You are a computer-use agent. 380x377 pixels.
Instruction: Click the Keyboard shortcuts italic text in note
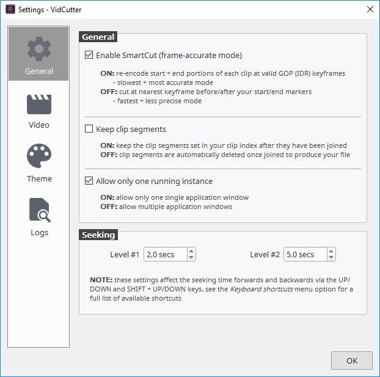pos(261,289)
